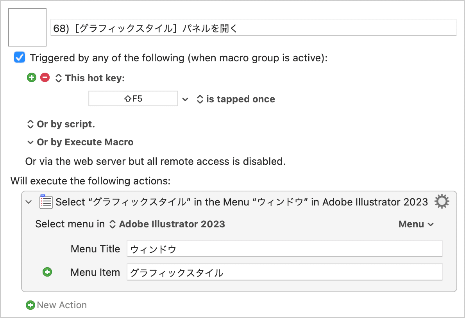
Task: Click the Menu Item field 'グラフィックスタイル'
Action: click(285, 272)
